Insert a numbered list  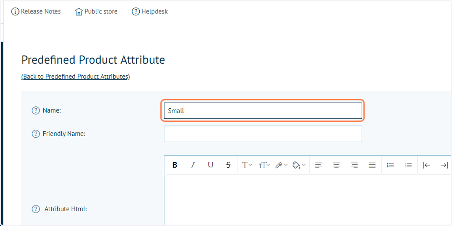point(408,165)
